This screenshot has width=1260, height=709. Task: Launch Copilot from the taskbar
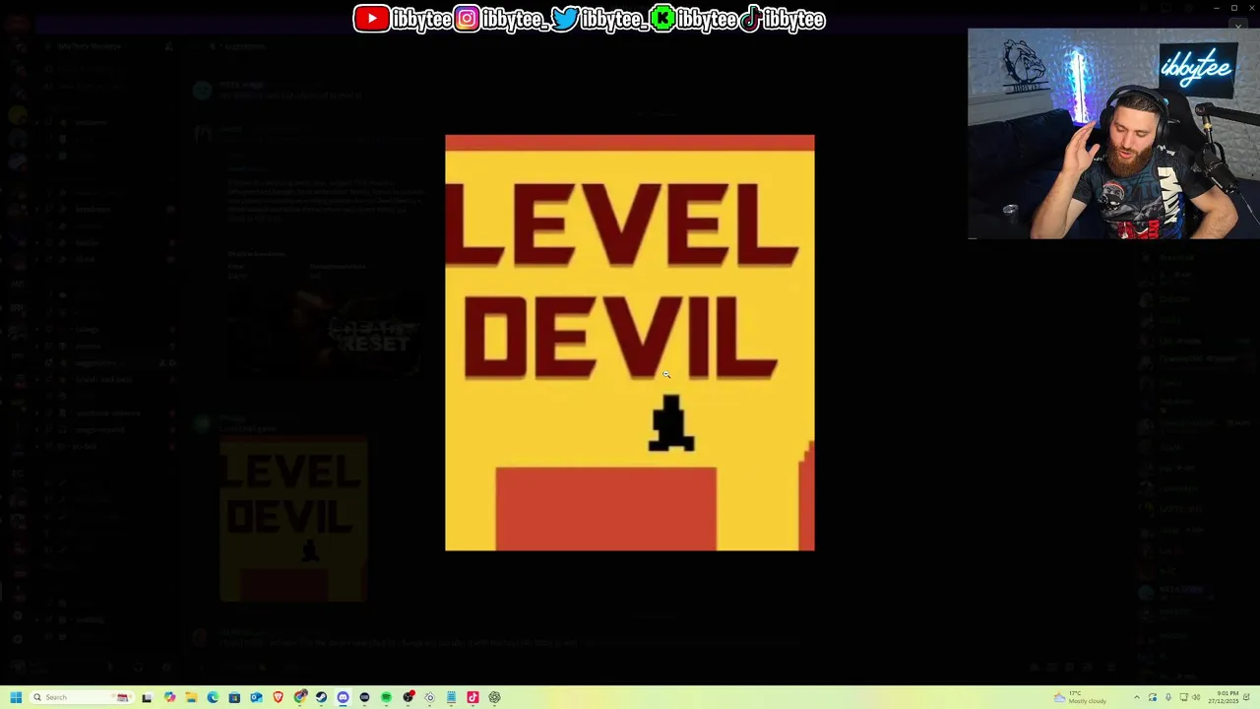click(169, 697)
